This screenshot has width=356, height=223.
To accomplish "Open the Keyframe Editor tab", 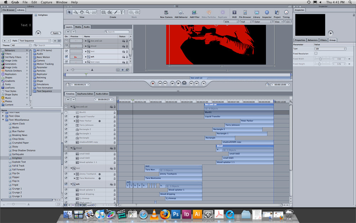I will 85,94.
